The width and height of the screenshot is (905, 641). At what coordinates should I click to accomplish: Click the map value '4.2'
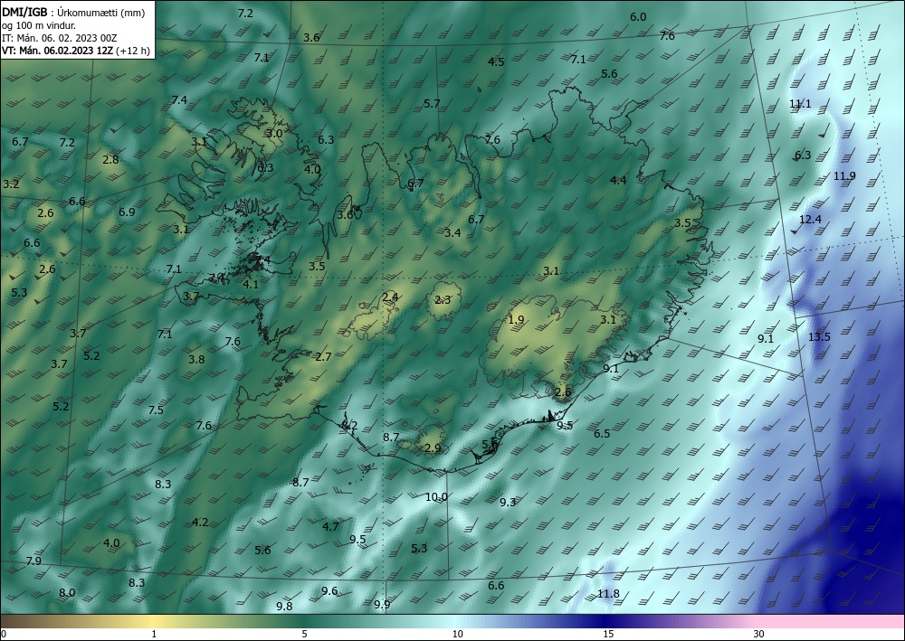pos(200,522)
